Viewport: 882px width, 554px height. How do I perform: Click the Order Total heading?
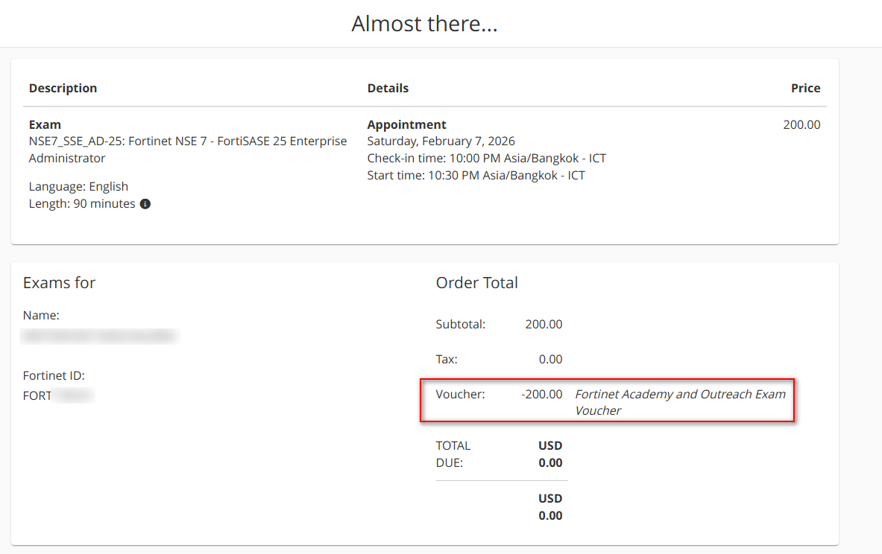476,283
